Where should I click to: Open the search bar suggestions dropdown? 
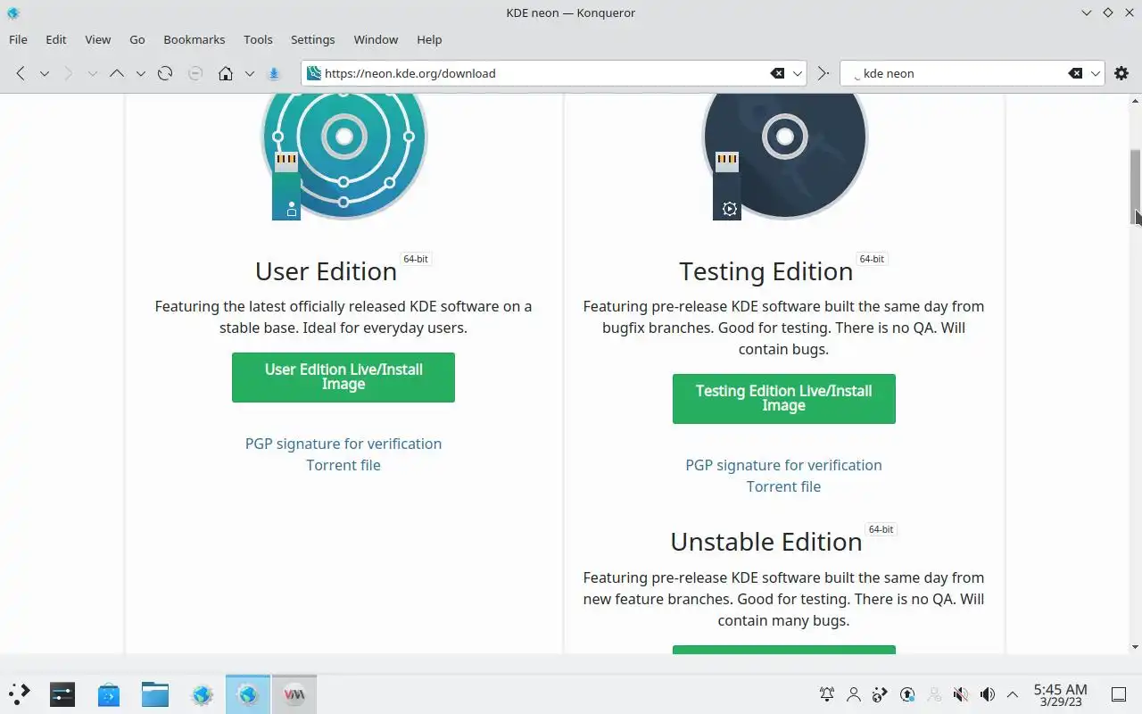1096,73
